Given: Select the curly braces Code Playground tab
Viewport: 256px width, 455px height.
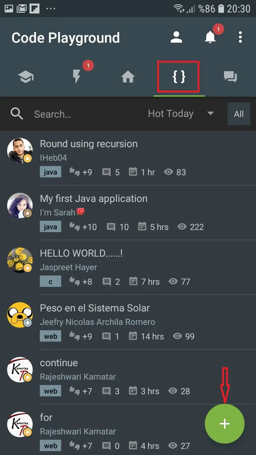Looking at the screenshot, I should (x=179, y=77).
